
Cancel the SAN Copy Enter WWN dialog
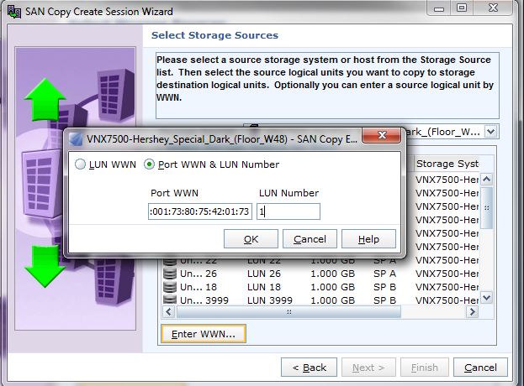coord(310,239)
